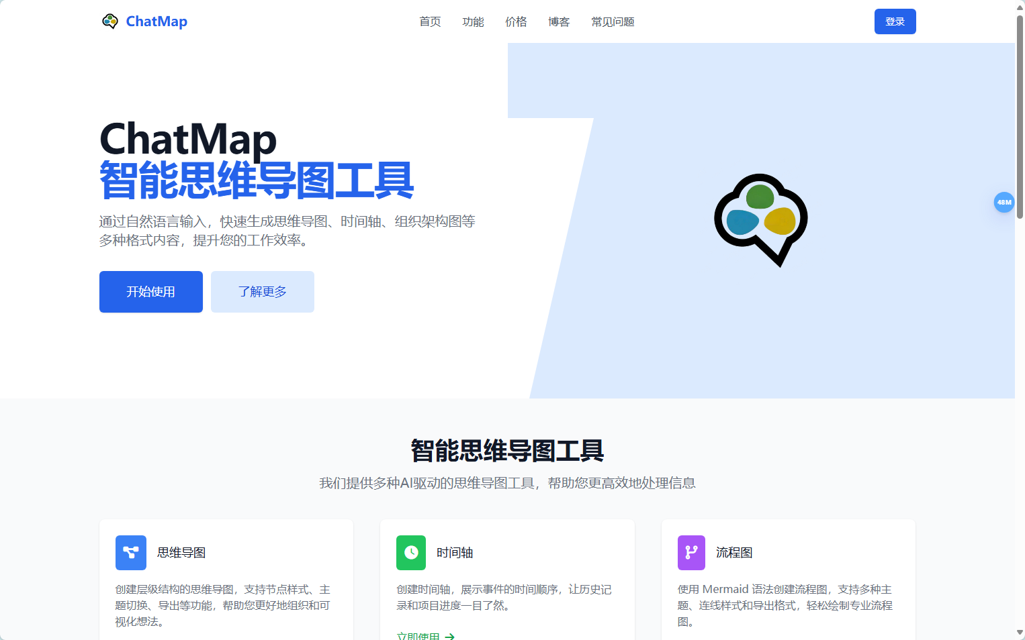Click the blue heading 智能思维导图工具 in hero
The width and height of the screenshot is (1025, 640).
click(x=257, y=180)
